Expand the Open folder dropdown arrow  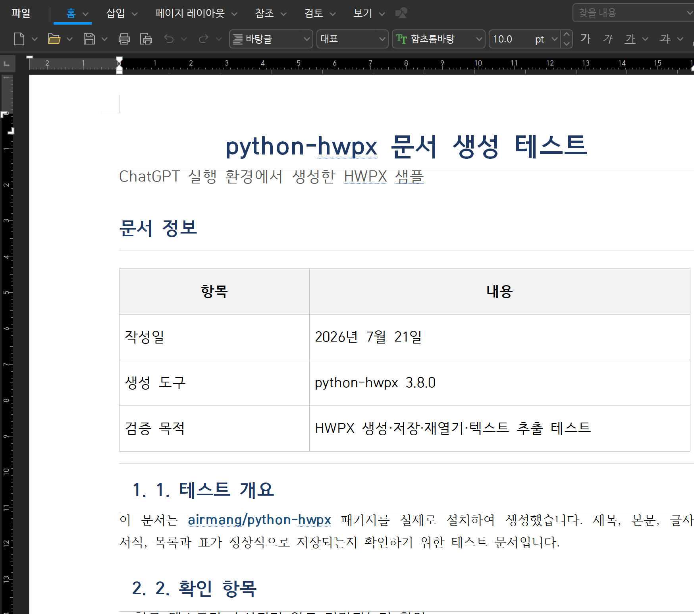(x=69, y=39)
